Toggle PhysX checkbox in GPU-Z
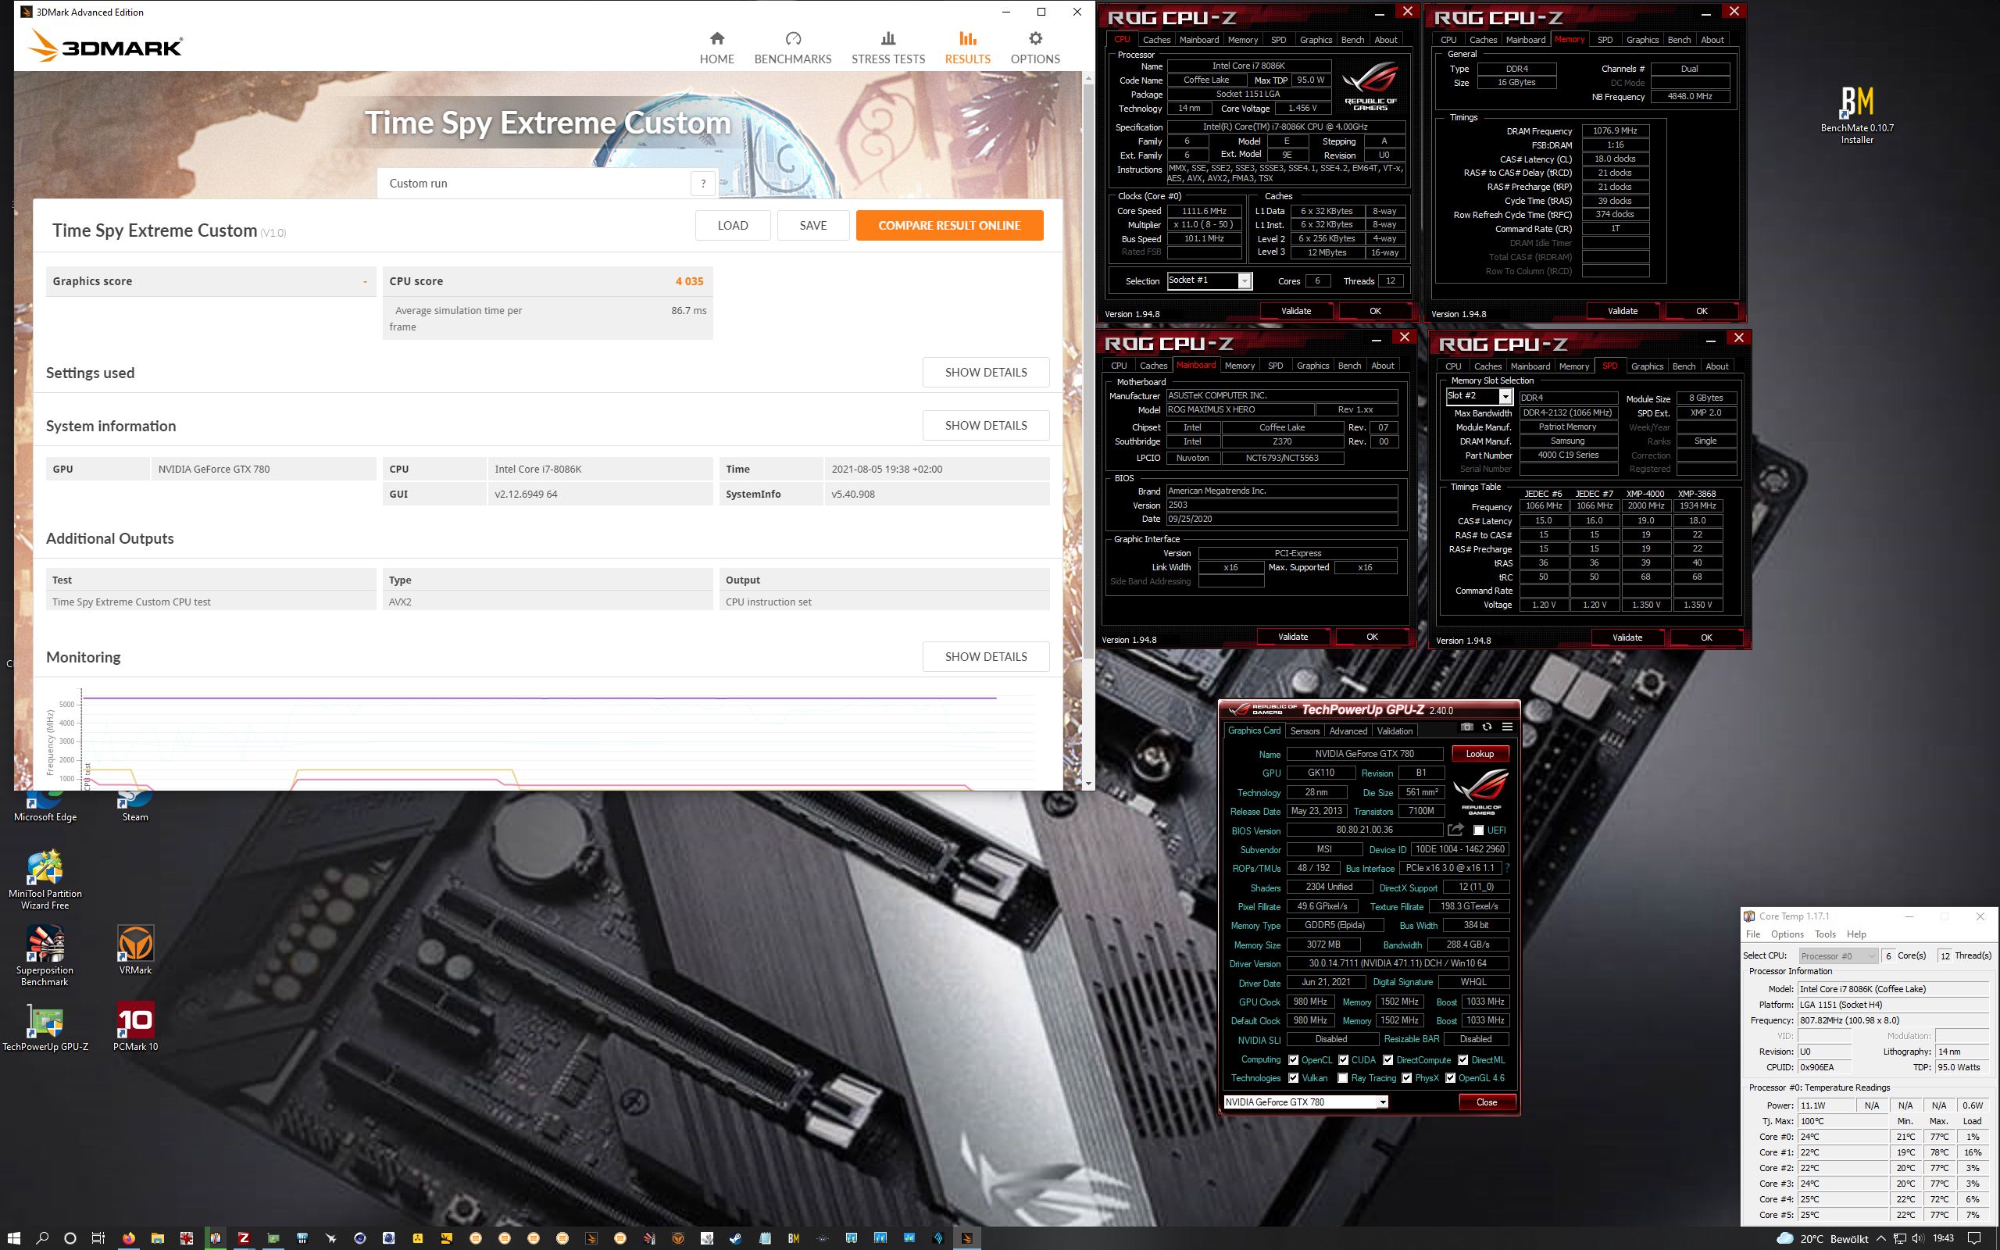This screenshot has height=1250, width=2000. pyautogui.click(x=1406, y=1078)
